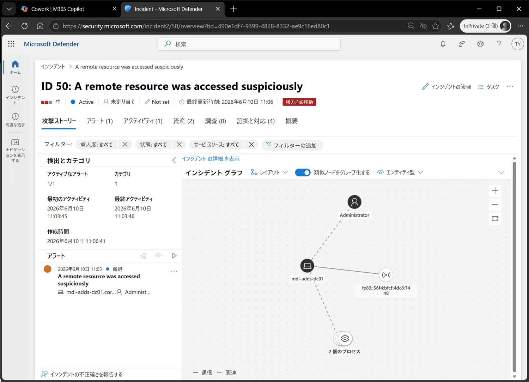This screenshot has width=529, height=382.
Task: Select the mdi-adds-dc01 device node
Action: 307,266
